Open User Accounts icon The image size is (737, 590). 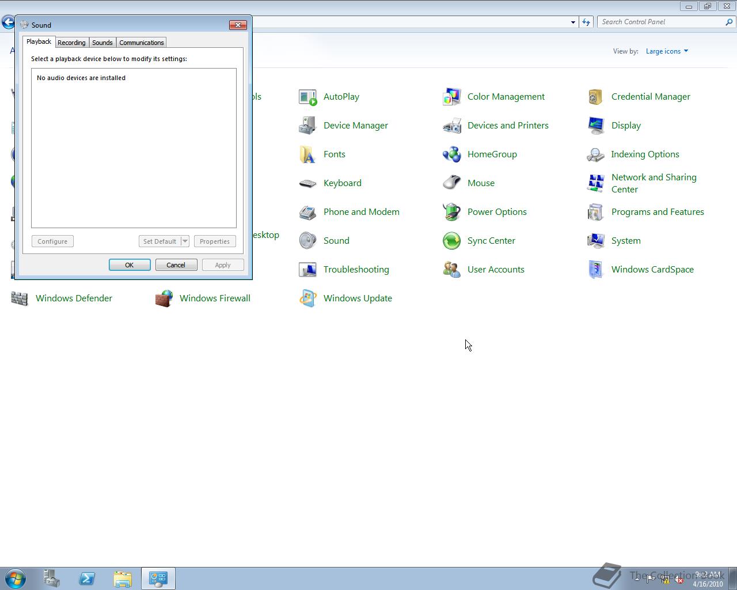tap(452, 270)
